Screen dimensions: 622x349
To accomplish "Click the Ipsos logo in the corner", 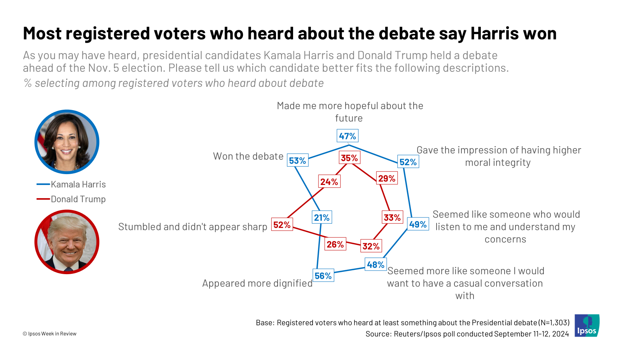I will pyautogui.click(x=587, y=325).
